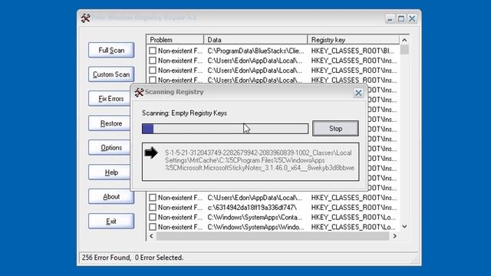Click the C:\Windows\SystemApps\Conta... data cell
Image resolution: width=491 pixels, height=276 pixels.
(255, 217)
